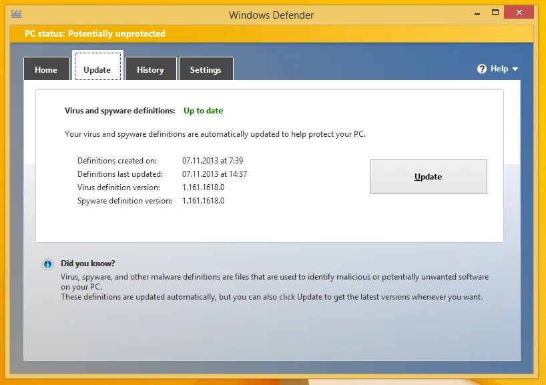Minimize the Windows Defender window
The image size is (546, 385).
point(477,13)
